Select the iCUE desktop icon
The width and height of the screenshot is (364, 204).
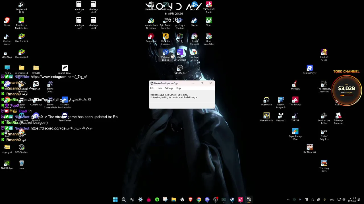pyautogui.click(x=180, y=38)
